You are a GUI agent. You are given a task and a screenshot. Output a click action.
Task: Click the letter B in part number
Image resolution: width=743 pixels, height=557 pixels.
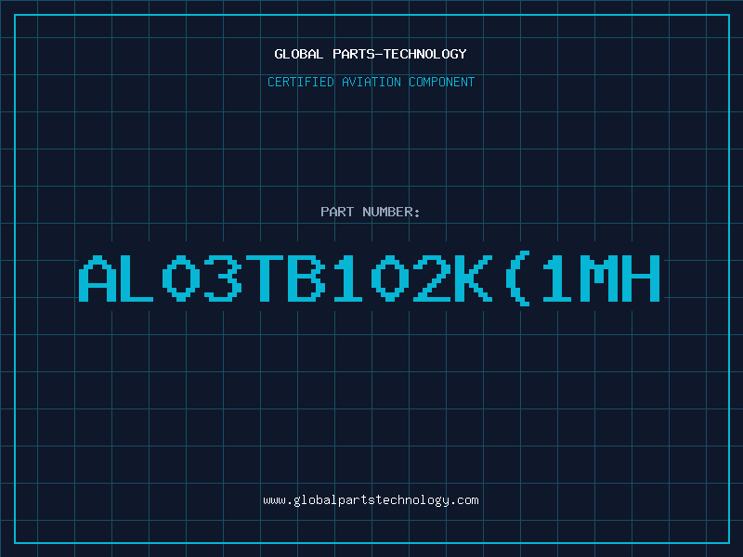pos(306,278)
